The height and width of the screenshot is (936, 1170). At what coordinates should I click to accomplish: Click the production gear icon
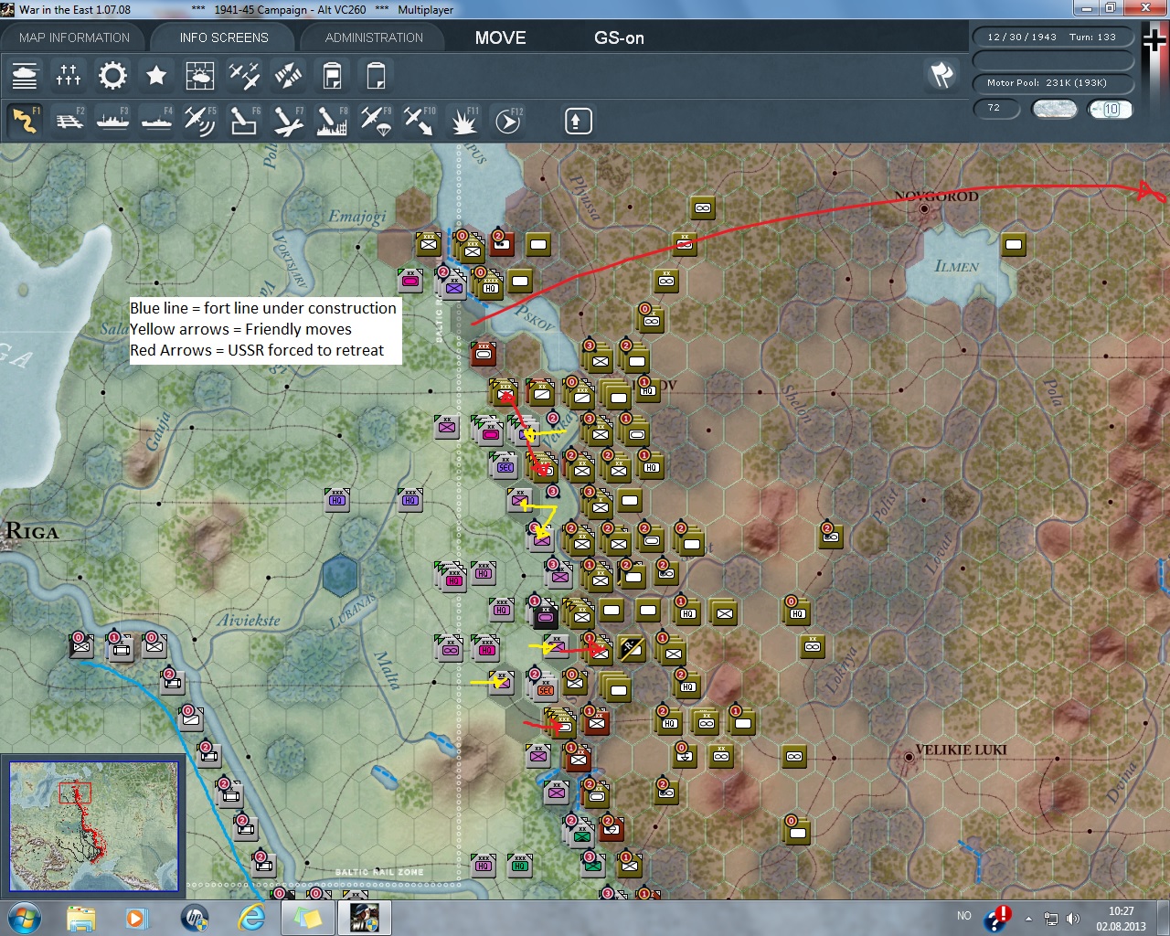click(x=112, y=75)
